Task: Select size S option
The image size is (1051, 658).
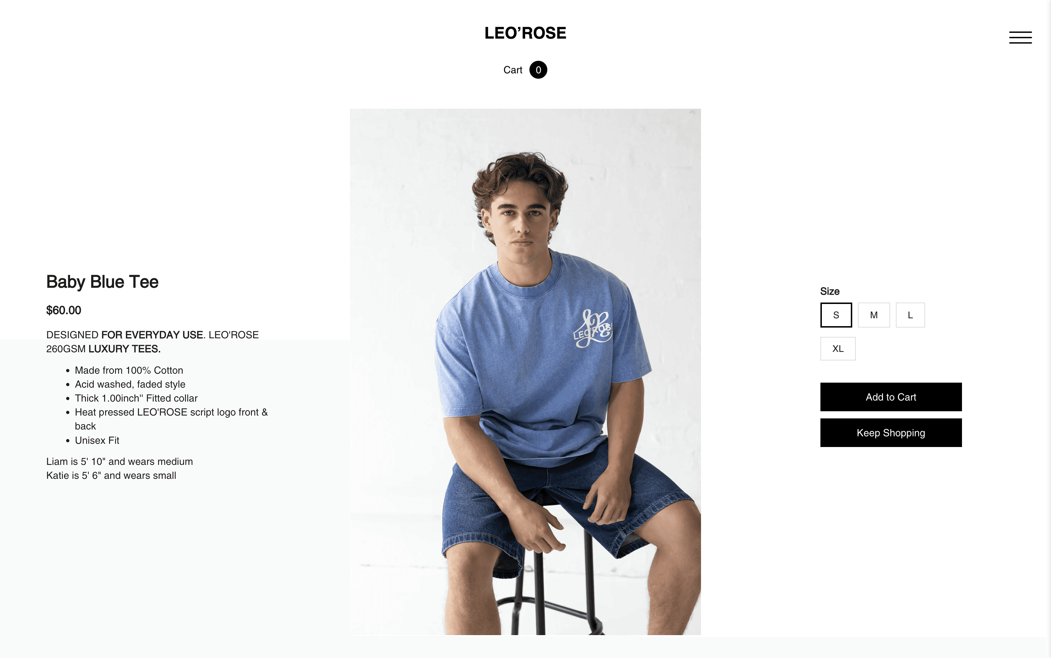Action: (x=836, y=315)
